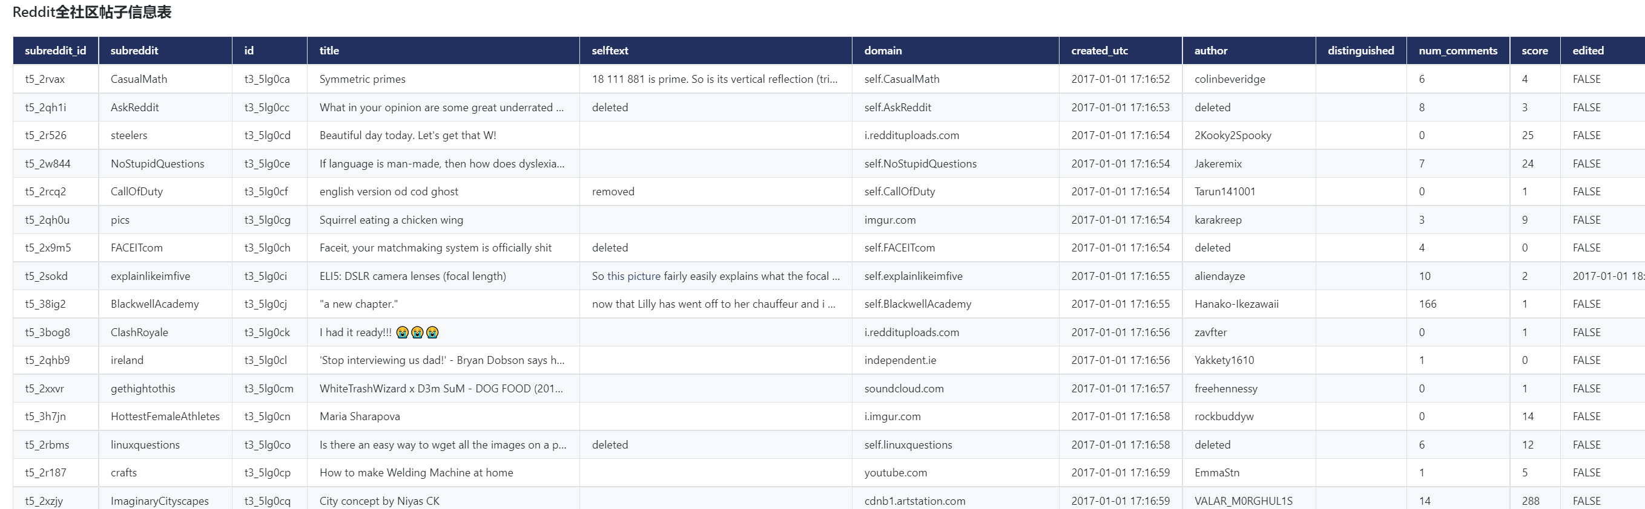Select subreddit_id cell t5_2rvax
This screenshot has height=509, width=1645.
point(56,79)
